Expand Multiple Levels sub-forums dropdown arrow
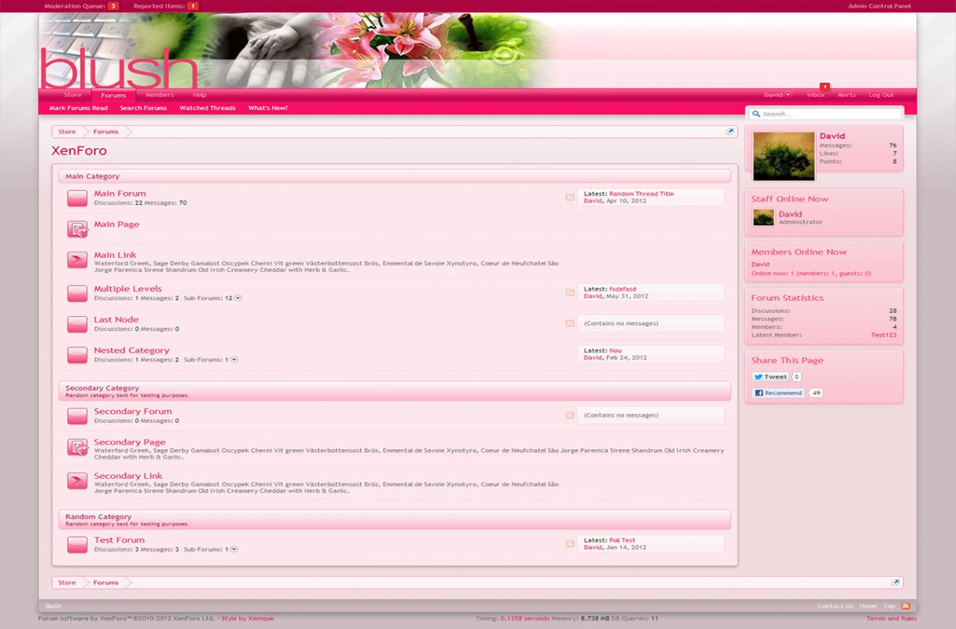The image size is (956, 629). tap(238, 298)
